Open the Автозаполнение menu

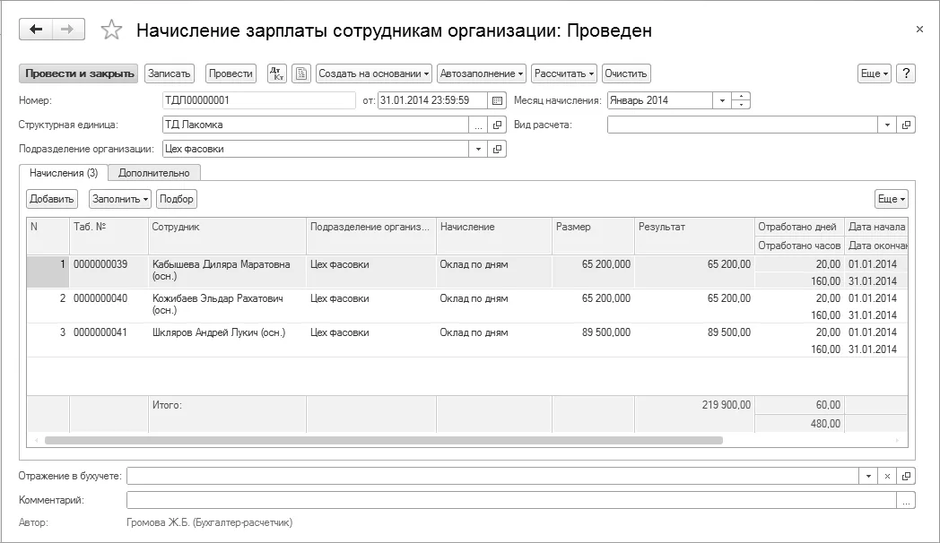tap(482, 73)
